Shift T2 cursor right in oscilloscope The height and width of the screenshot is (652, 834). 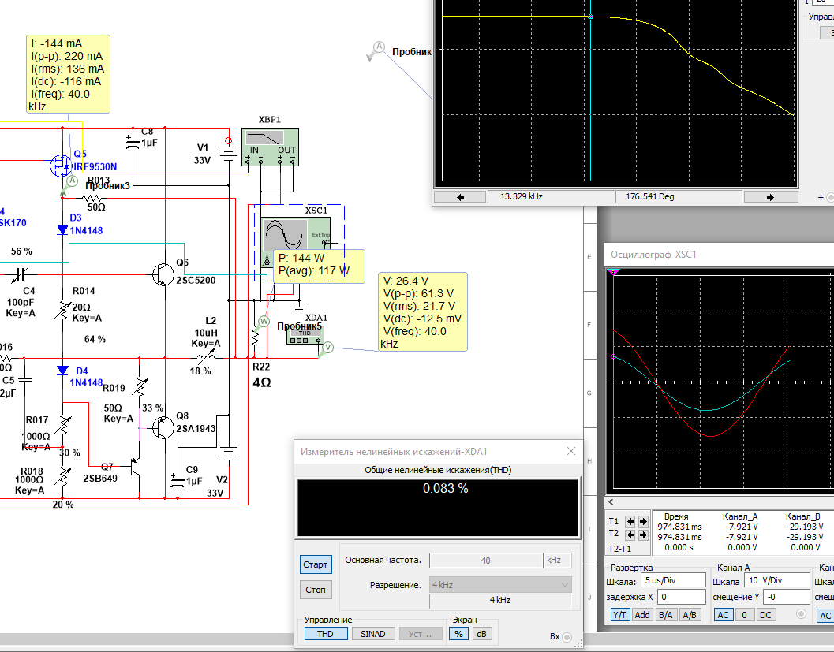[x=643, y=535]
